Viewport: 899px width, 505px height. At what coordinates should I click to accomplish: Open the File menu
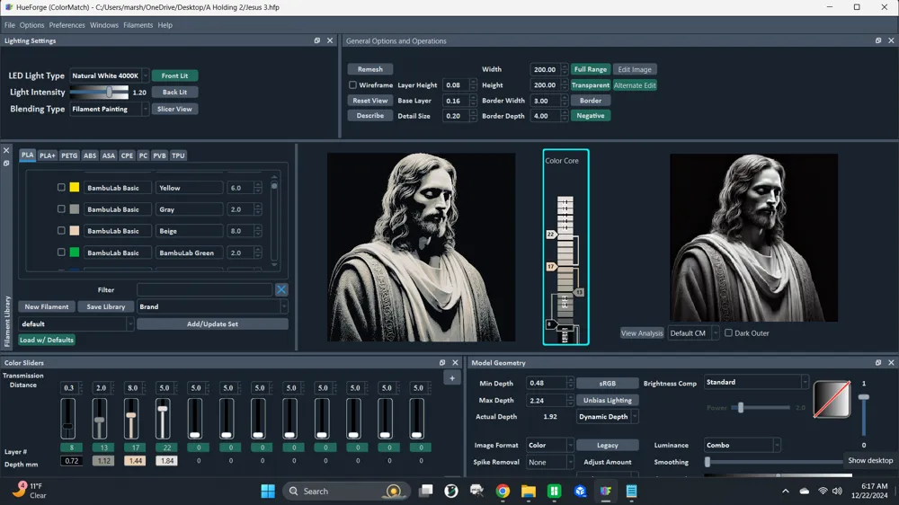point(10,25)
